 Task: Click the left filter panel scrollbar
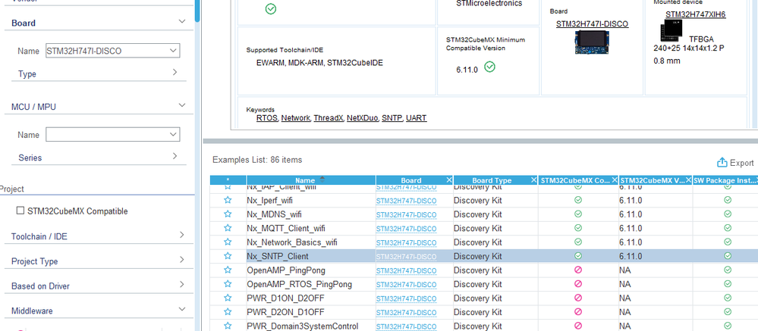click(x=197, y=11)
